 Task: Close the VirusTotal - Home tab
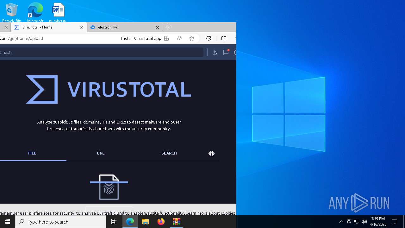click(x=82, y=27)
